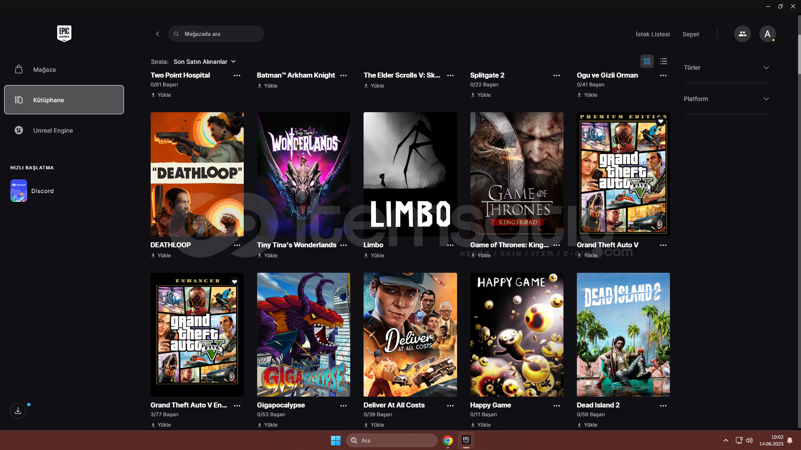Open more options for Happy Game
The height and width of the screenshot is (450, 801).
[557, 405]
